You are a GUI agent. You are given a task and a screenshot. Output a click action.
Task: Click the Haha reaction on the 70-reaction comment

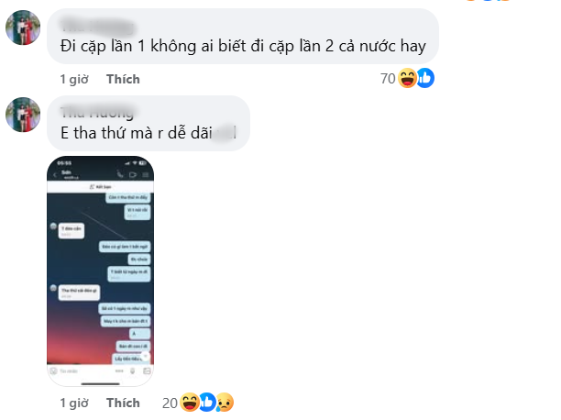pos(408,79)
